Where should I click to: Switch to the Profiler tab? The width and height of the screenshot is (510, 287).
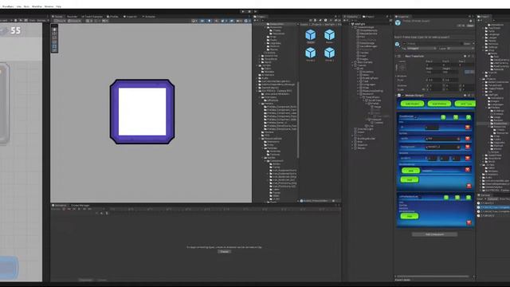click(x=113, y=16)
